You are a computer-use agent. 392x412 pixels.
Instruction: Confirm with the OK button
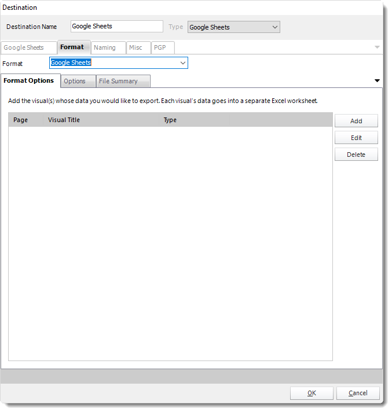coord(312,393)
